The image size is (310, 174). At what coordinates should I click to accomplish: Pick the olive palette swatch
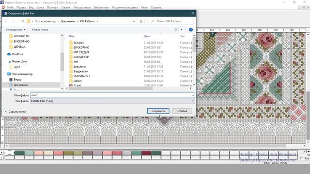(x=68, y=153)
